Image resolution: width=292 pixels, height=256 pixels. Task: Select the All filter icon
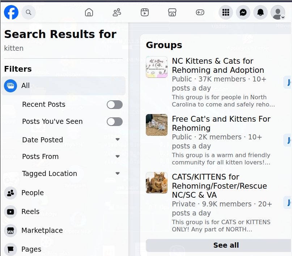(10, 86)
